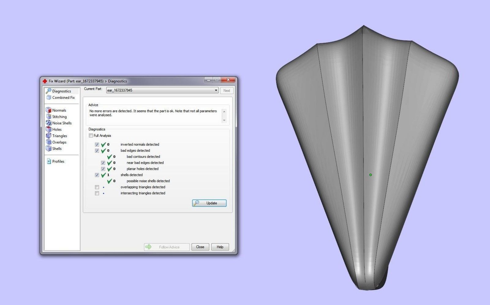The height and width of the screenshot is (305, 490).
Task: Minimize the Fix Wizard window
Action: 208,80
